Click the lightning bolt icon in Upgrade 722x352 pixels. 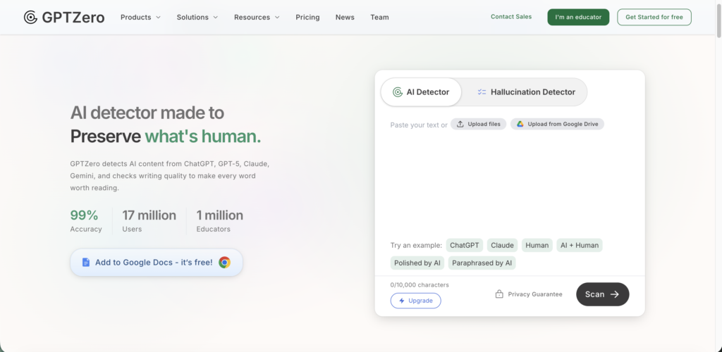402,301
